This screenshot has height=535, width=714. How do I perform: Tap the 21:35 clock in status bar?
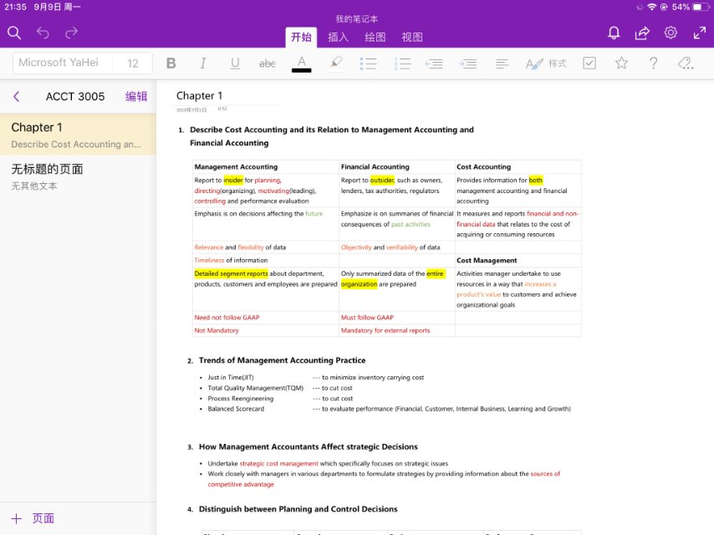16,8
